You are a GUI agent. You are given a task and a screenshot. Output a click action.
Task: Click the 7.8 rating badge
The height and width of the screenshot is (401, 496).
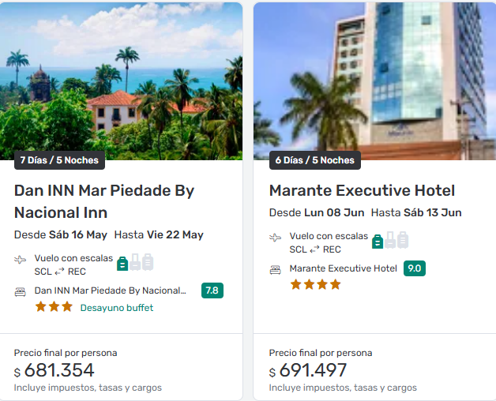click(212, 290)
